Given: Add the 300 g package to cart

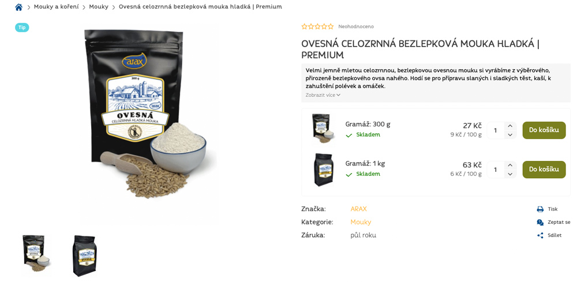Looking at the screenshot, I should [544, 130].
